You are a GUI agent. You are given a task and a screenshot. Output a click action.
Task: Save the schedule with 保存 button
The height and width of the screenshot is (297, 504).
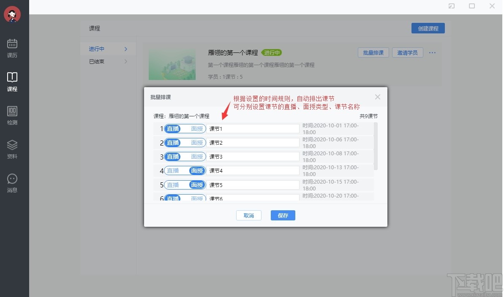tap(283, 215)
